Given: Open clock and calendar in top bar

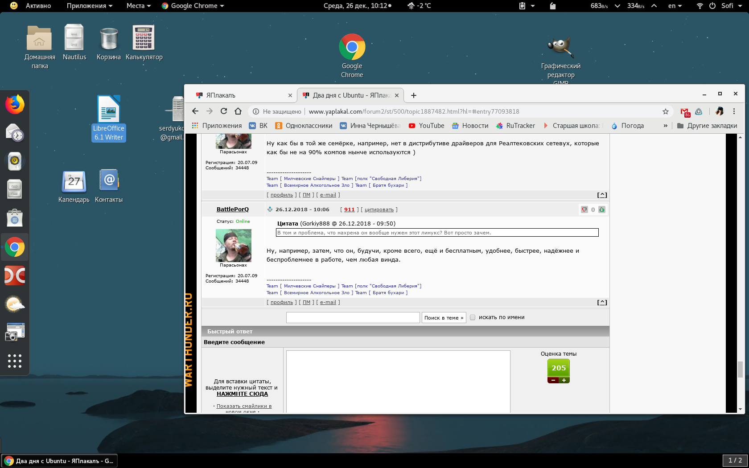Looking at the screenshot, I should tap(358, 6).
